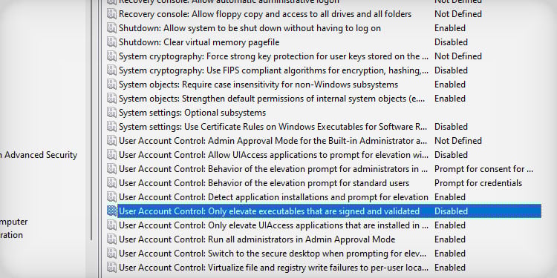Click icon beside Run all administrators in Admin Approval Mode
557x278 pixels.
(x=112, y=239)
